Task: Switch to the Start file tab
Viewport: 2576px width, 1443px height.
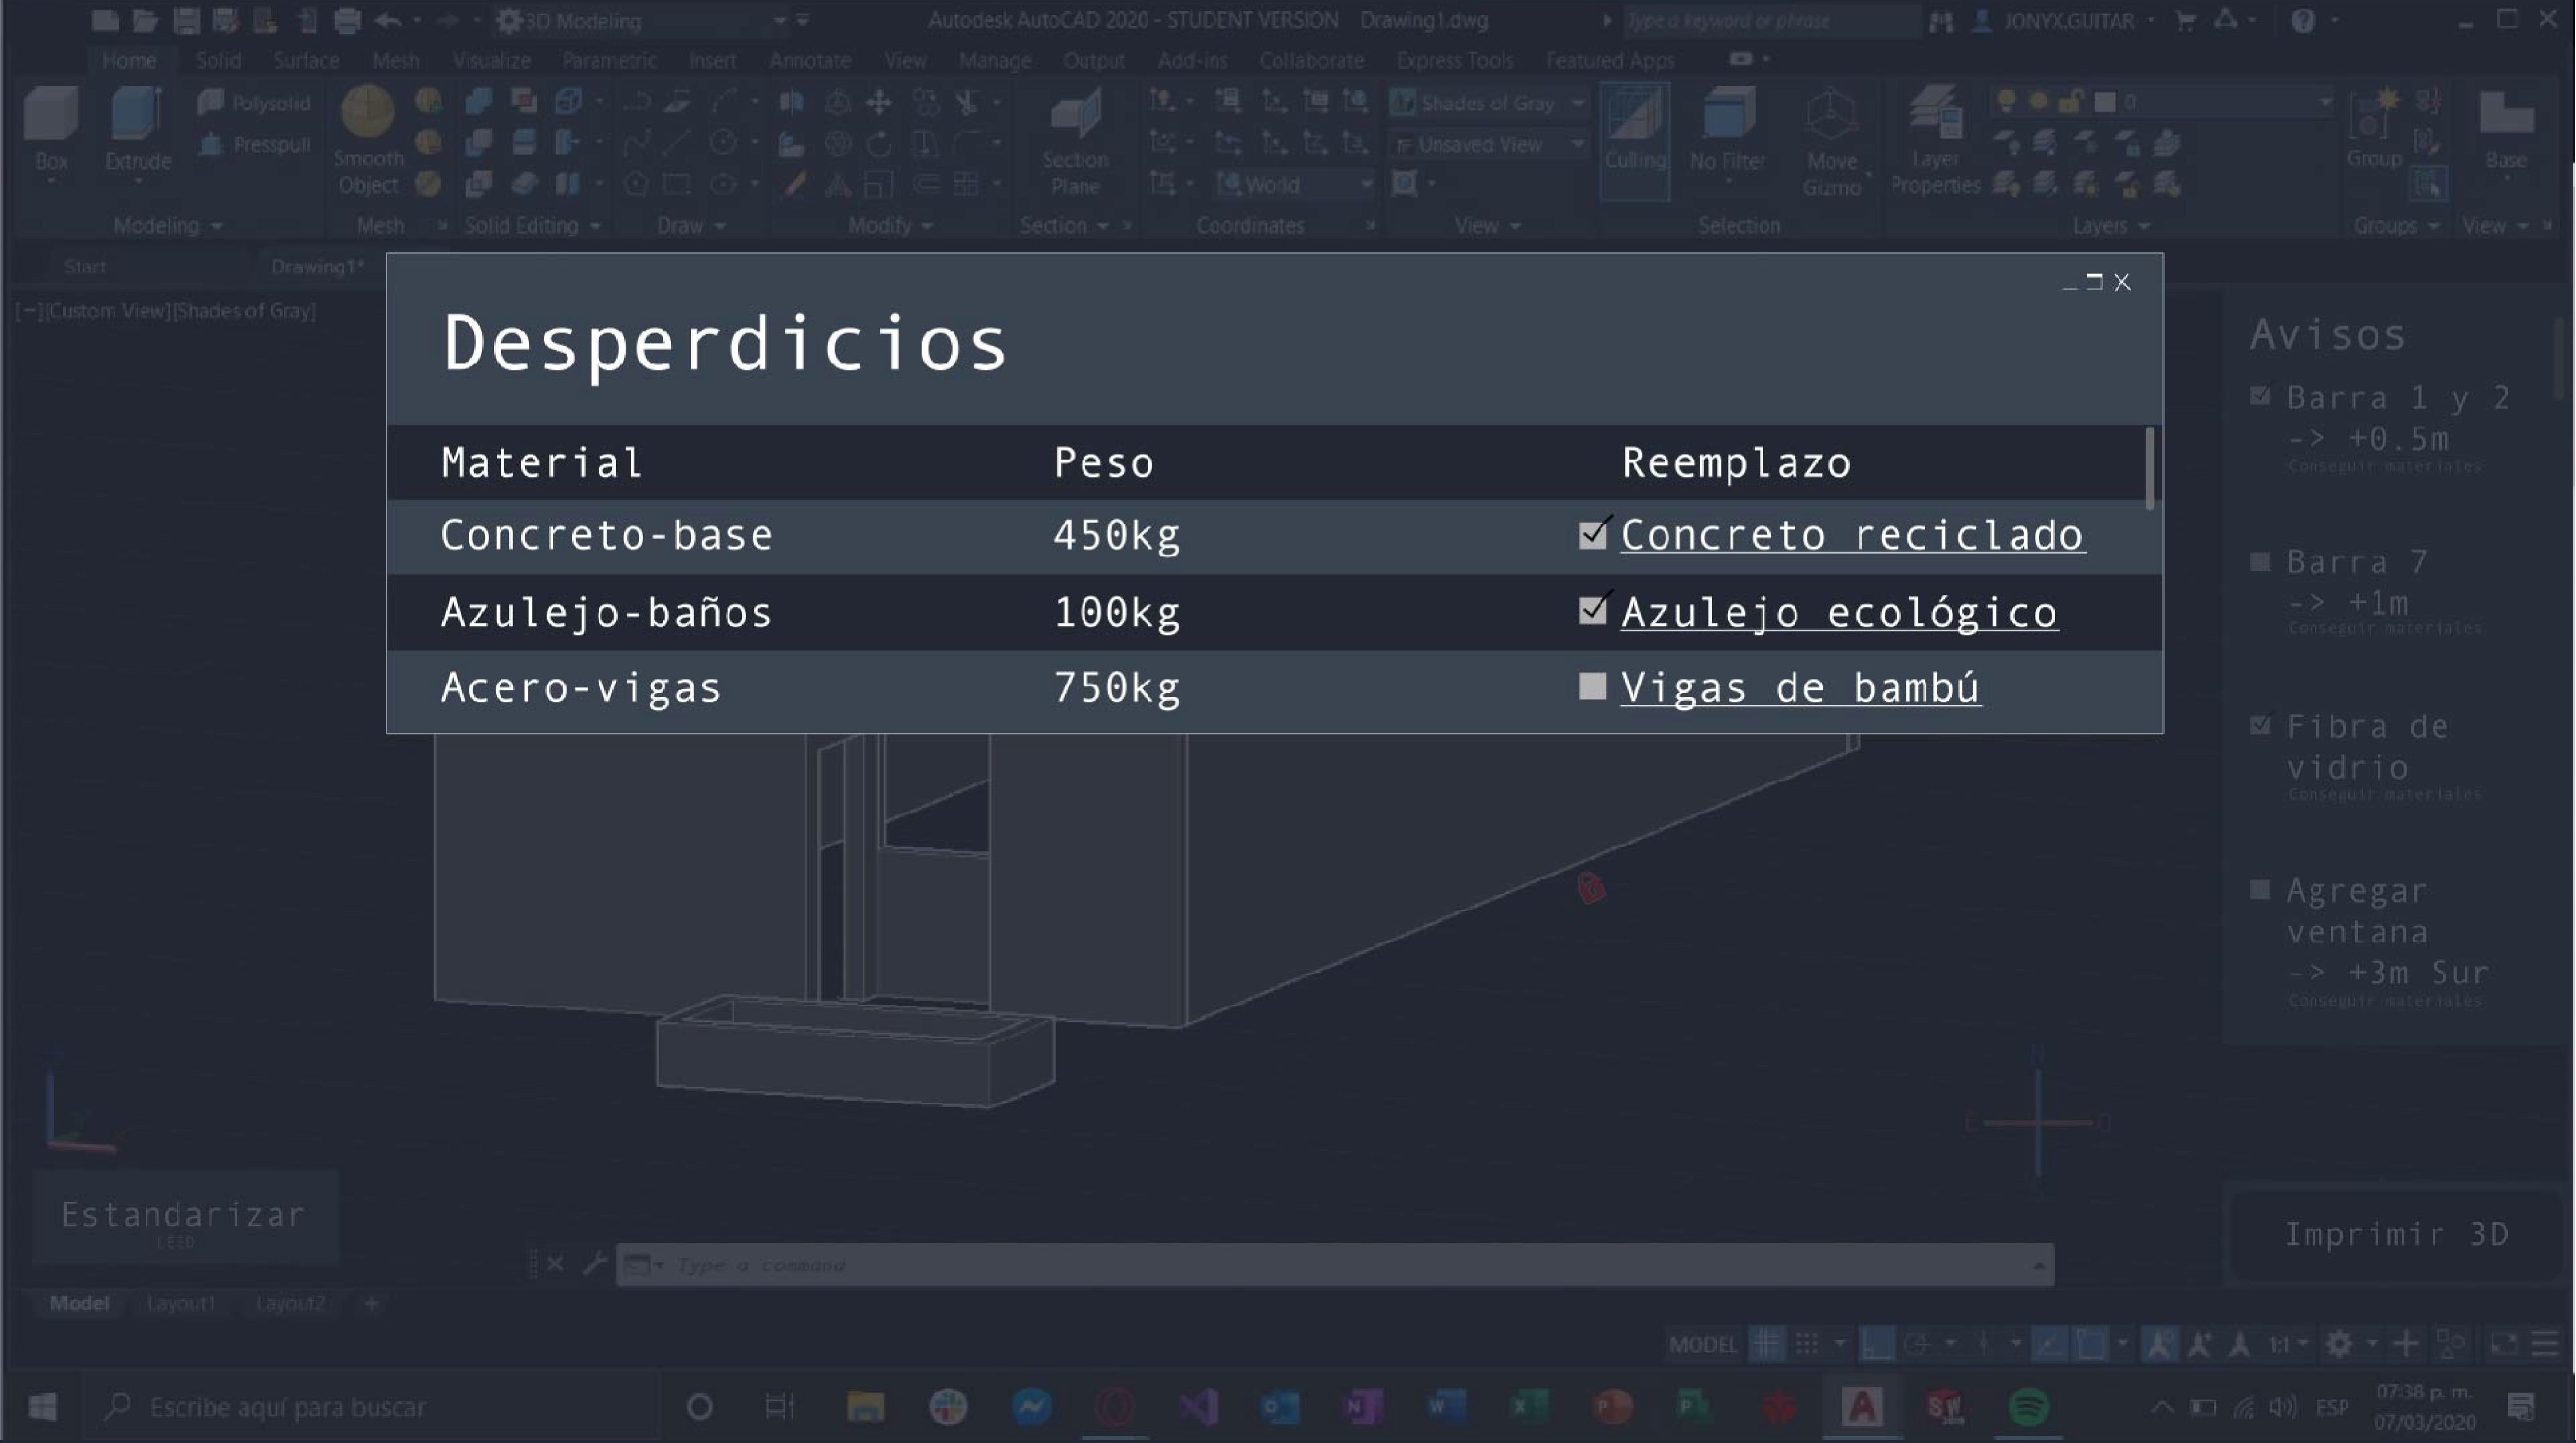Action: pos(84,267)
